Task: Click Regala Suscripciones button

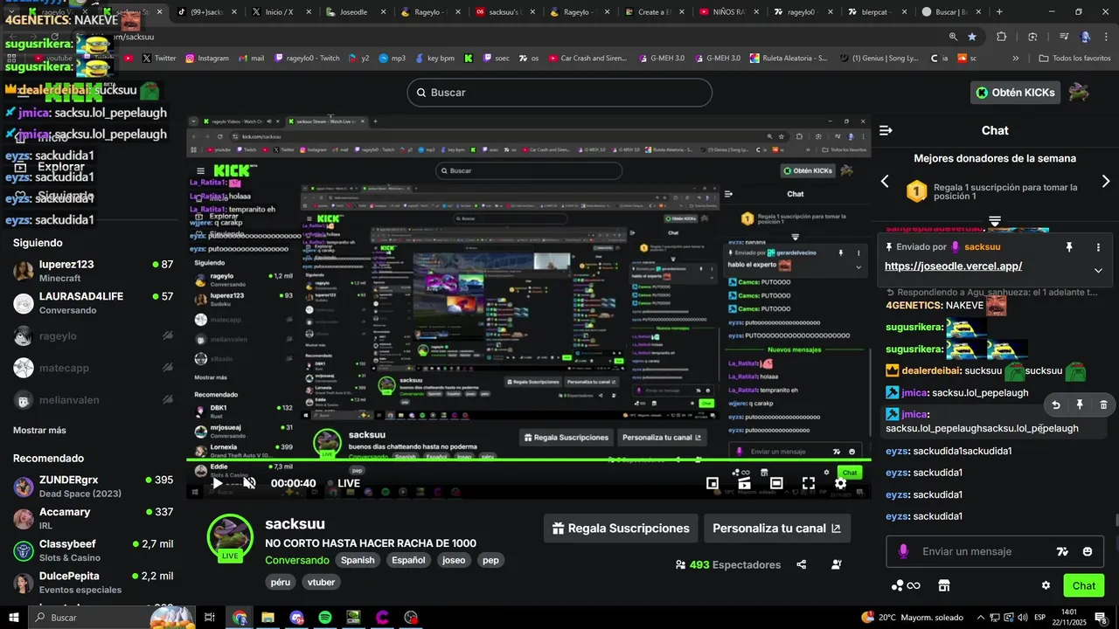Action: click(621, 529)
